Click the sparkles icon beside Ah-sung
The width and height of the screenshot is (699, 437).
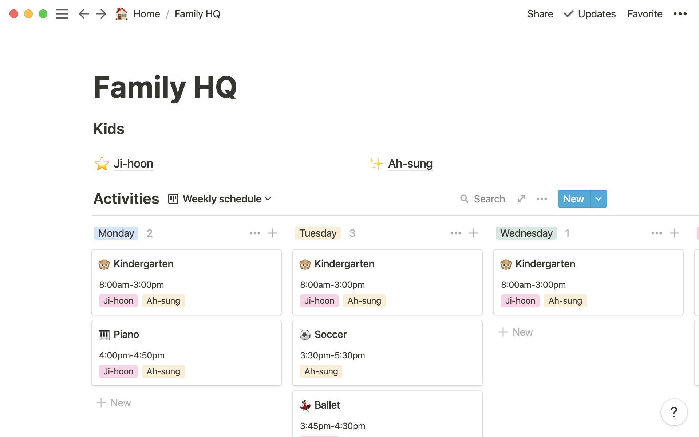pos(376,164)
